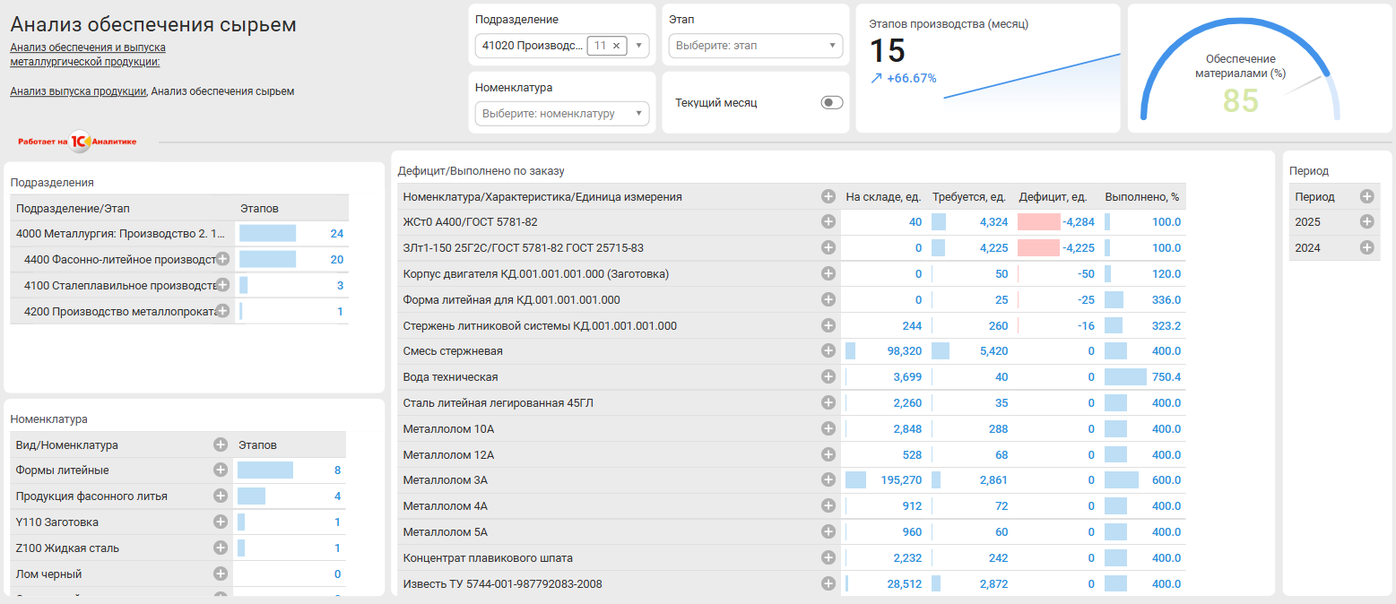
Task: Click plus icon beside Вода техническая row
Action: pyautogui.click(x=828, y=377)
